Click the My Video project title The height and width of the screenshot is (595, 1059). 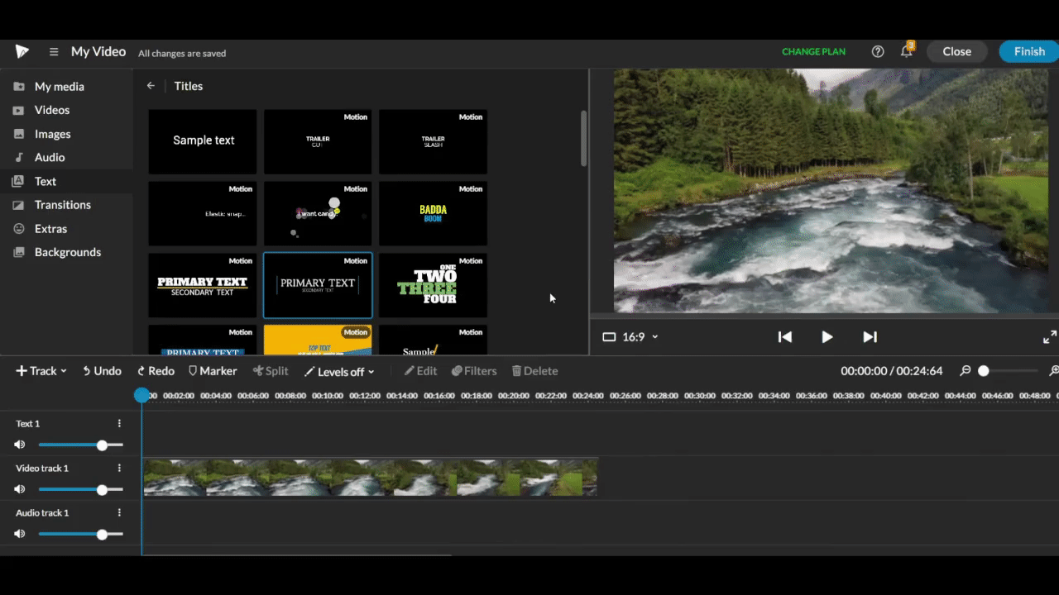pos(98,51)
